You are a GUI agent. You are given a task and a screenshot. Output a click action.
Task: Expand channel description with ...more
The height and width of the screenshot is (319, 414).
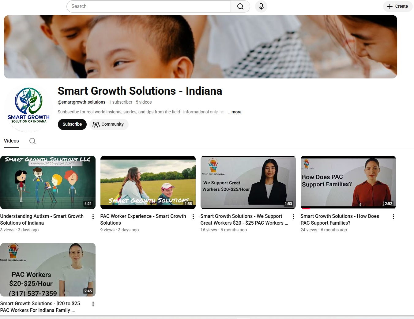tap(235, 112)
